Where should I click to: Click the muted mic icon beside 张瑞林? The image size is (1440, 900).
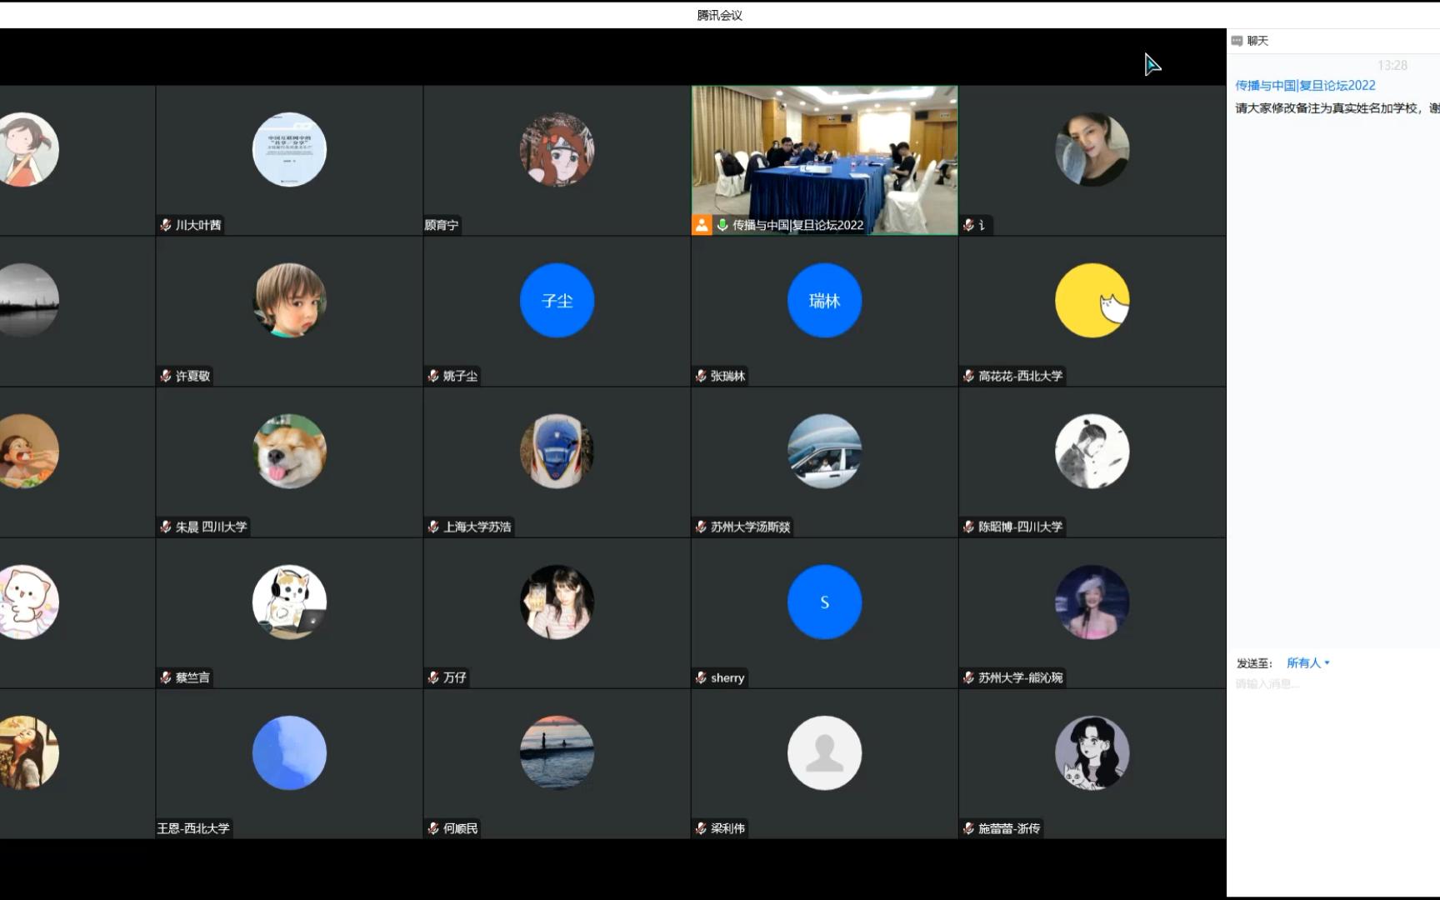[701, 376]
